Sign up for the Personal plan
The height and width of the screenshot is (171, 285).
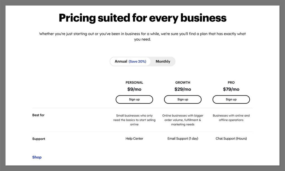pos(134,99)
